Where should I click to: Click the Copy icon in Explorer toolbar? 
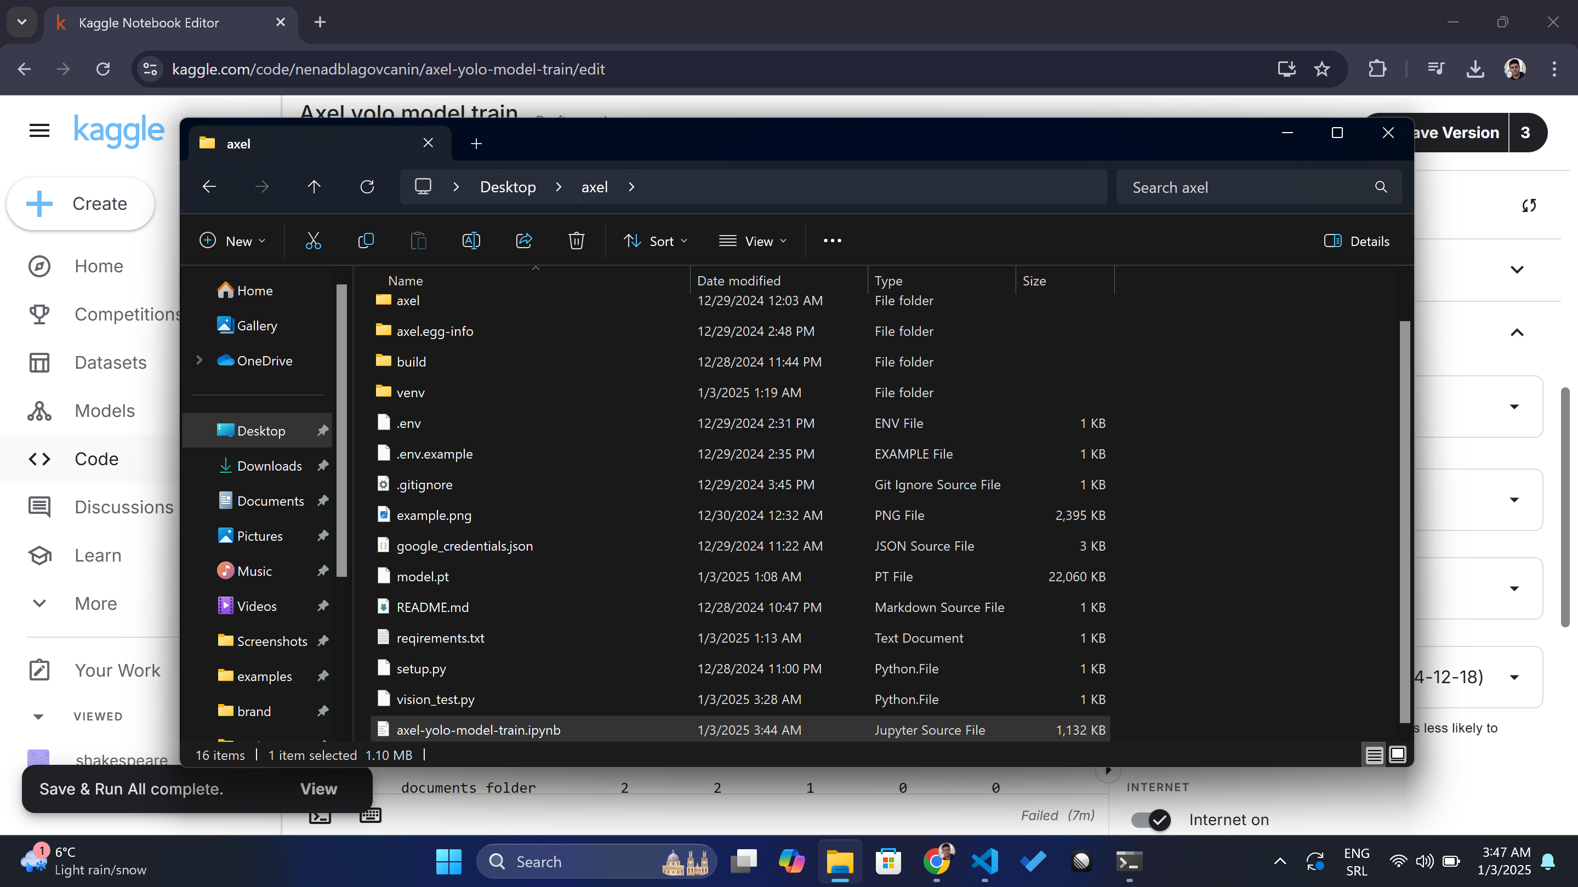pos(366,241)
